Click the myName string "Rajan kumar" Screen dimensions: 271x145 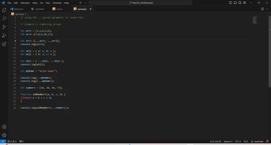click(x=47, y=71)
